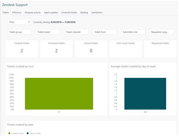Expand the Submitter role filter
The image size is (179, 136).
click(133, 32)
